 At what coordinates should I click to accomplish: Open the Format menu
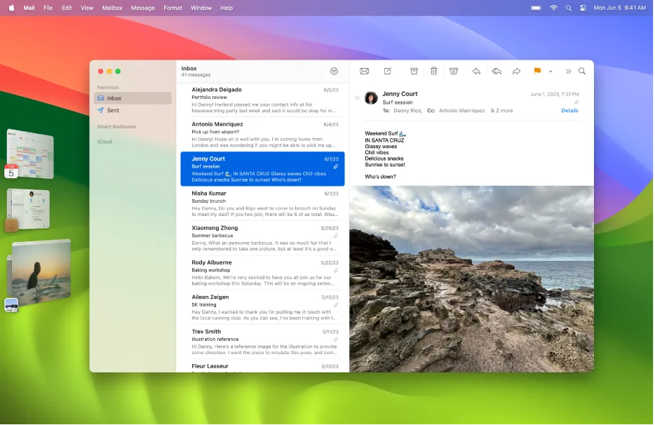(173, 8)
